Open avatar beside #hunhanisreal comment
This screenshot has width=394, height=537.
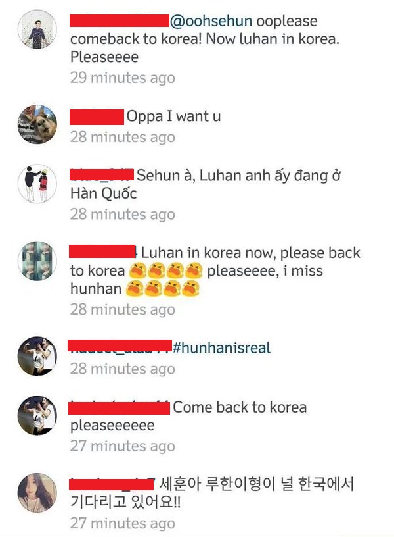click(37, 356)
